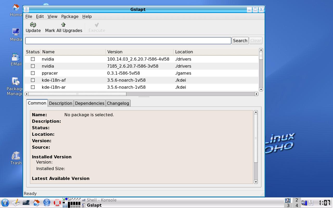Click the details pane vertical scrollbar thumb

pos(256,138)
